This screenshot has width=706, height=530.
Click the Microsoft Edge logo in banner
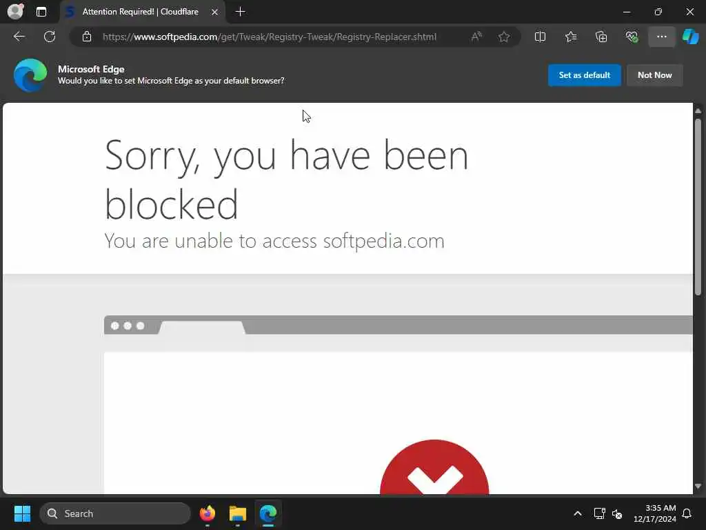30,75
